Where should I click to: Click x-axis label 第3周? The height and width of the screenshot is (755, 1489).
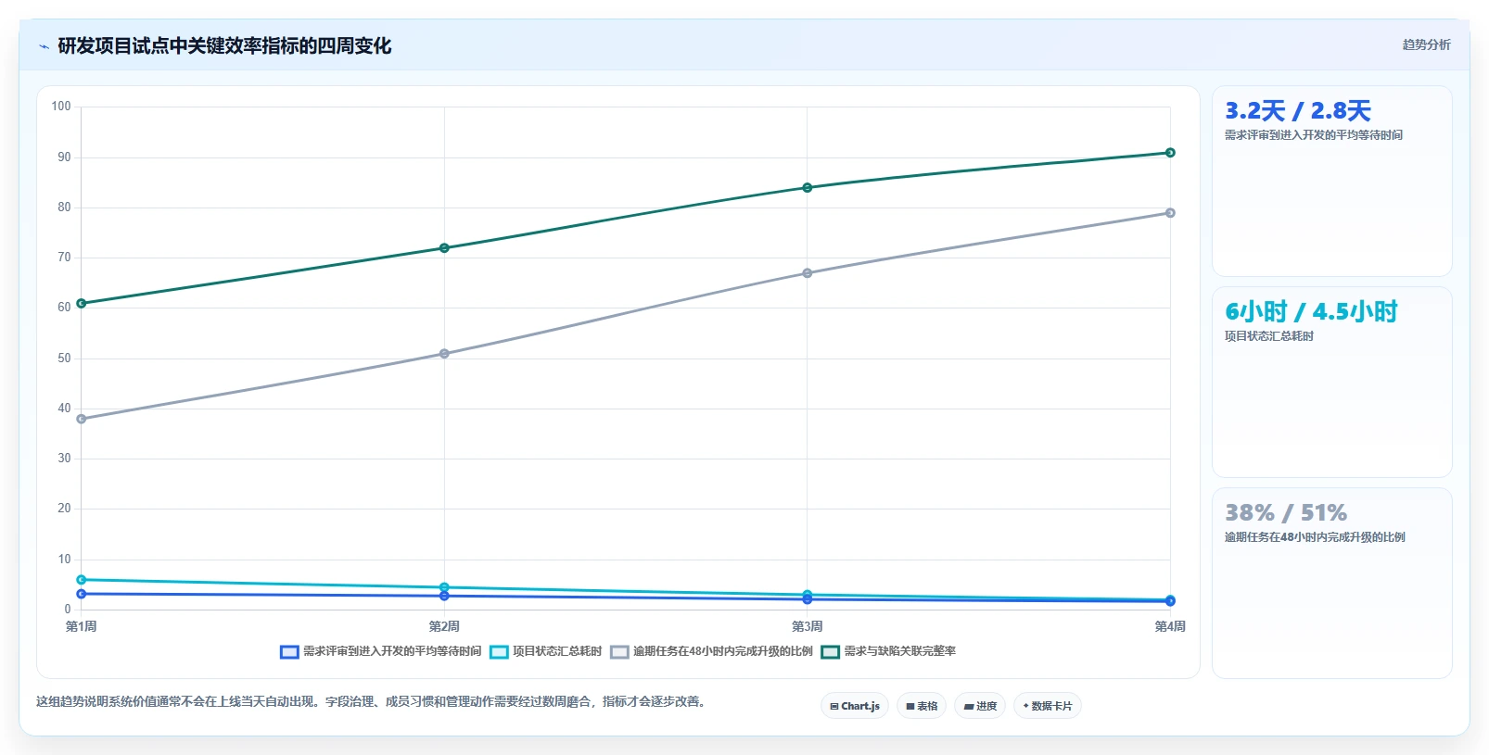click(808, 627)
